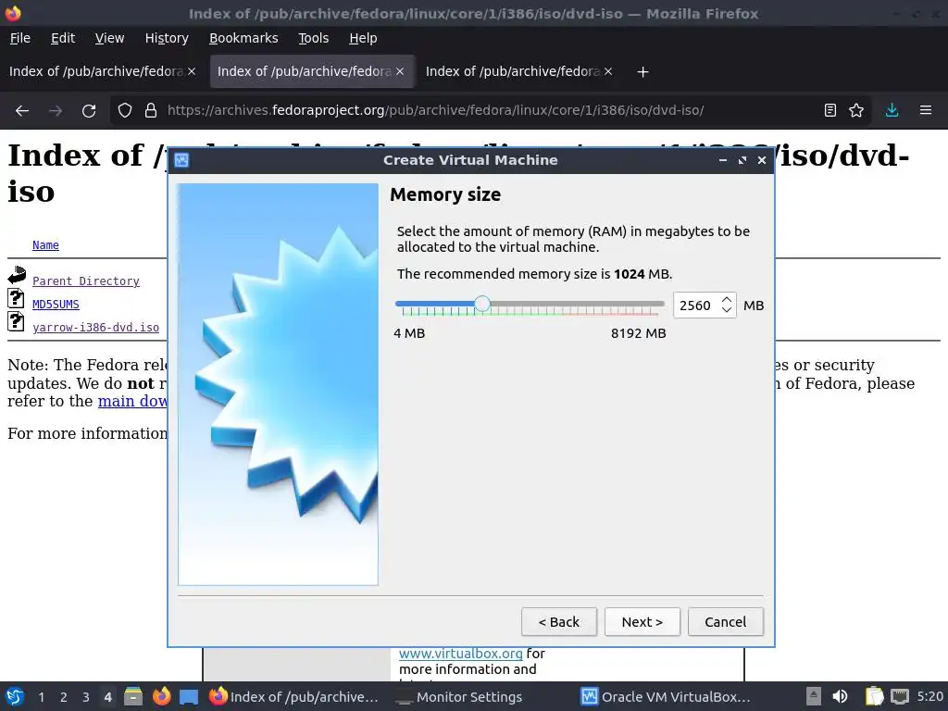This screenshot has width=948, height=711.
Task: Open the View menu
Action: point(109,38)
